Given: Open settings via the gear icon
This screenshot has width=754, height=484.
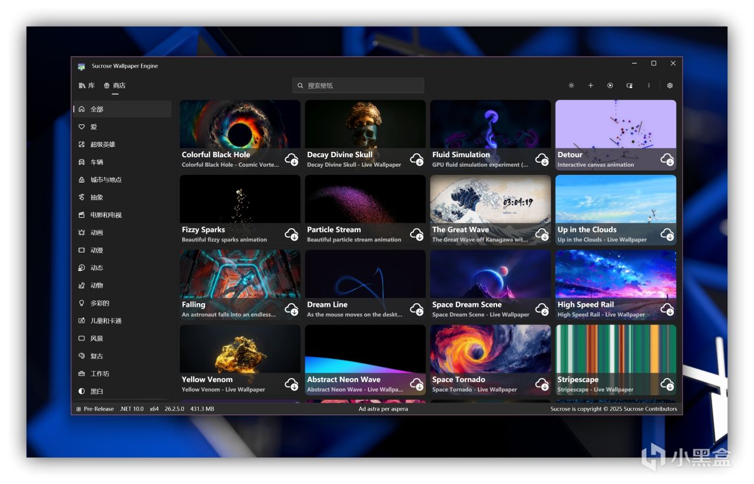Looking at the screenshot, I should [670, 85].
